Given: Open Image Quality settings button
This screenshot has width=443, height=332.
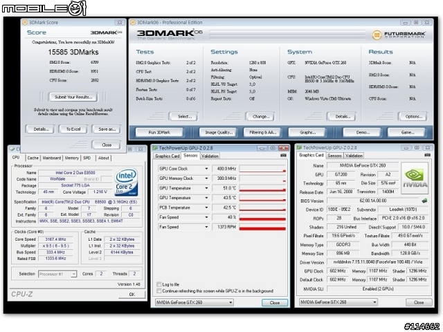Looking at the screenshot, I should tap(219, 132).
